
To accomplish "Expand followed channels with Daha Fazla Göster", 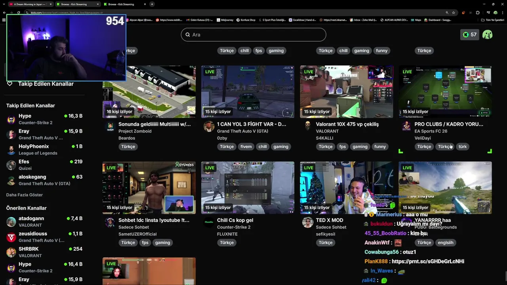I will pyautogui.click(x=25, y=195).
